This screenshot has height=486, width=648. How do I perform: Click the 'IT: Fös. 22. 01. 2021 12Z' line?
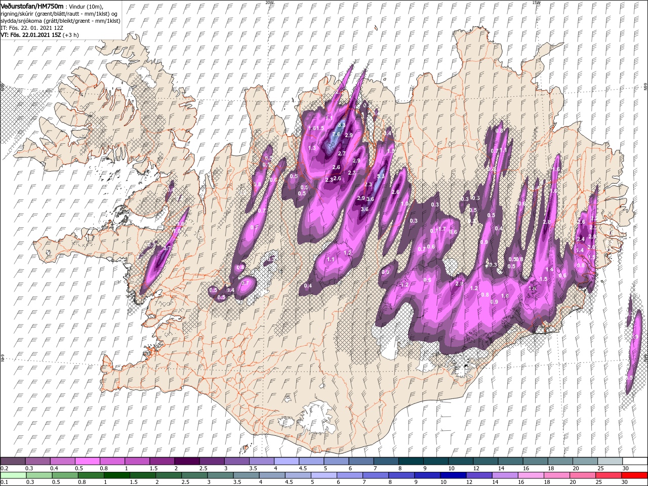pos(31,28)
